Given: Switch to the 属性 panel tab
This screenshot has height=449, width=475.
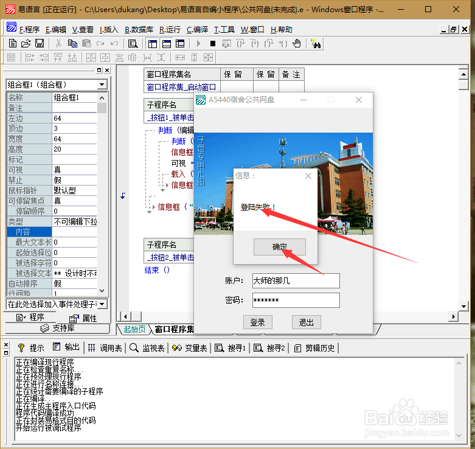Looking at the screenshot, I should 83,318.
